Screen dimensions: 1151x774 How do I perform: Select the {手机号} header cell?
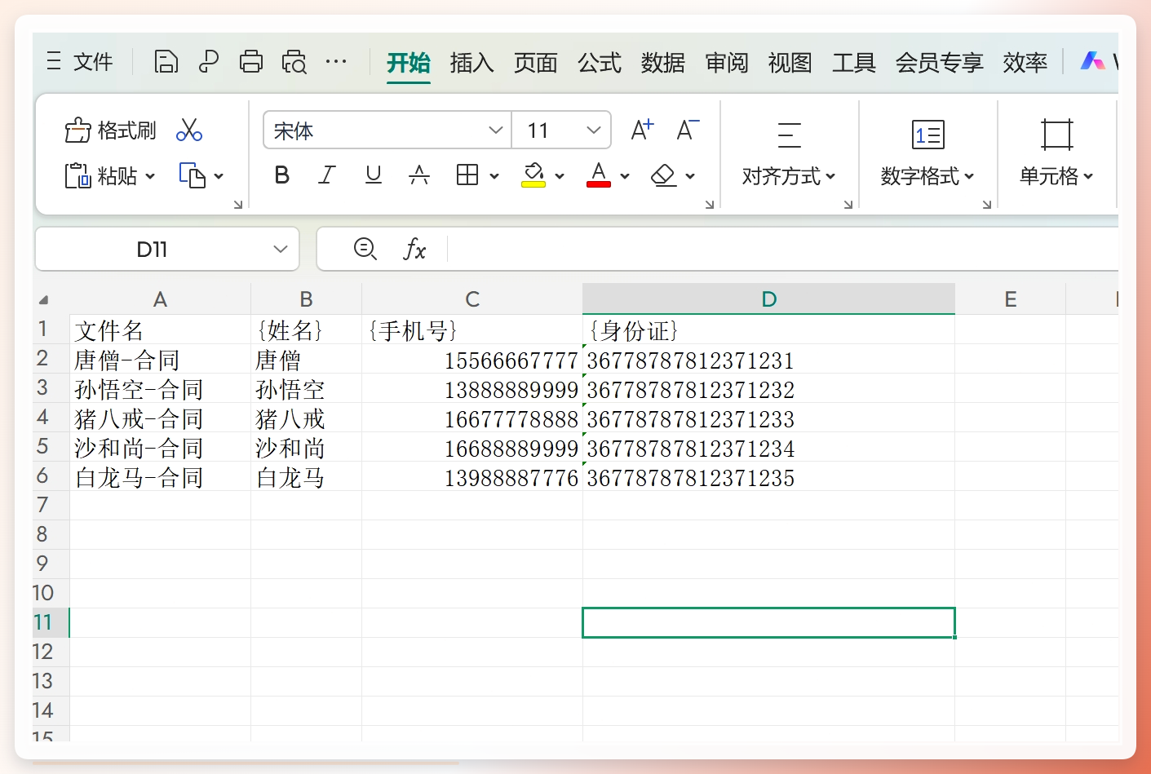click(x=472, y=330)
